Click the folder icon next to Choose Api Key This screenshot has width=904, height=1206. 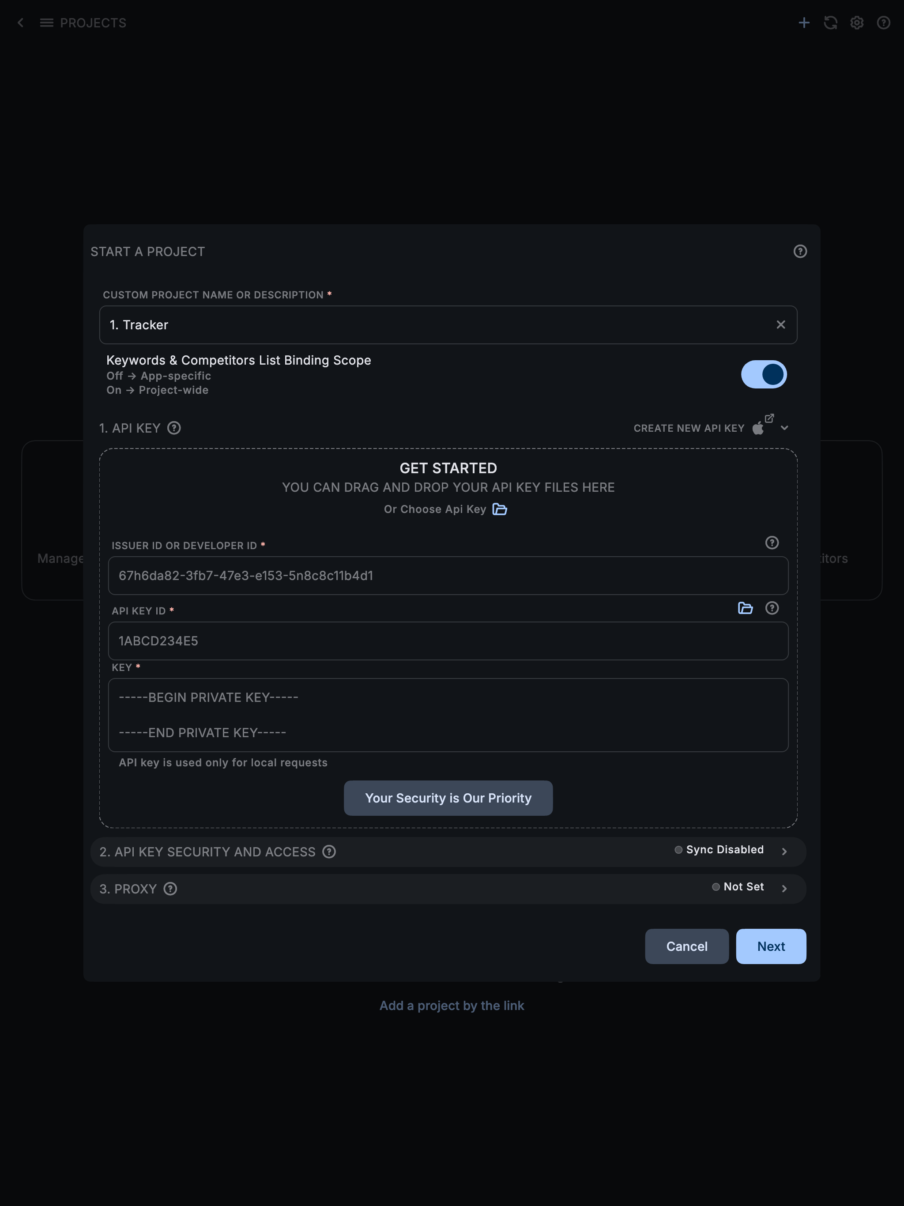click(x=499, y=509)
